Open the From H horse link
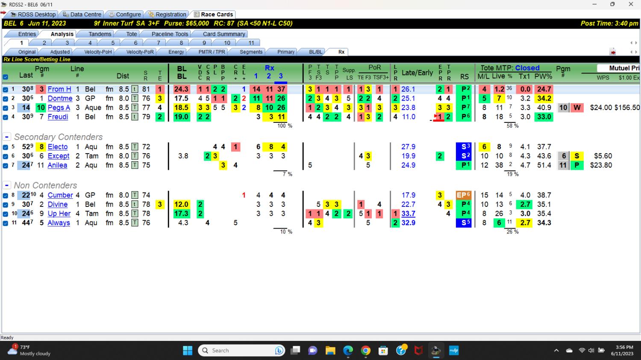This screenshot has width=641, height=360. (59, 89)
